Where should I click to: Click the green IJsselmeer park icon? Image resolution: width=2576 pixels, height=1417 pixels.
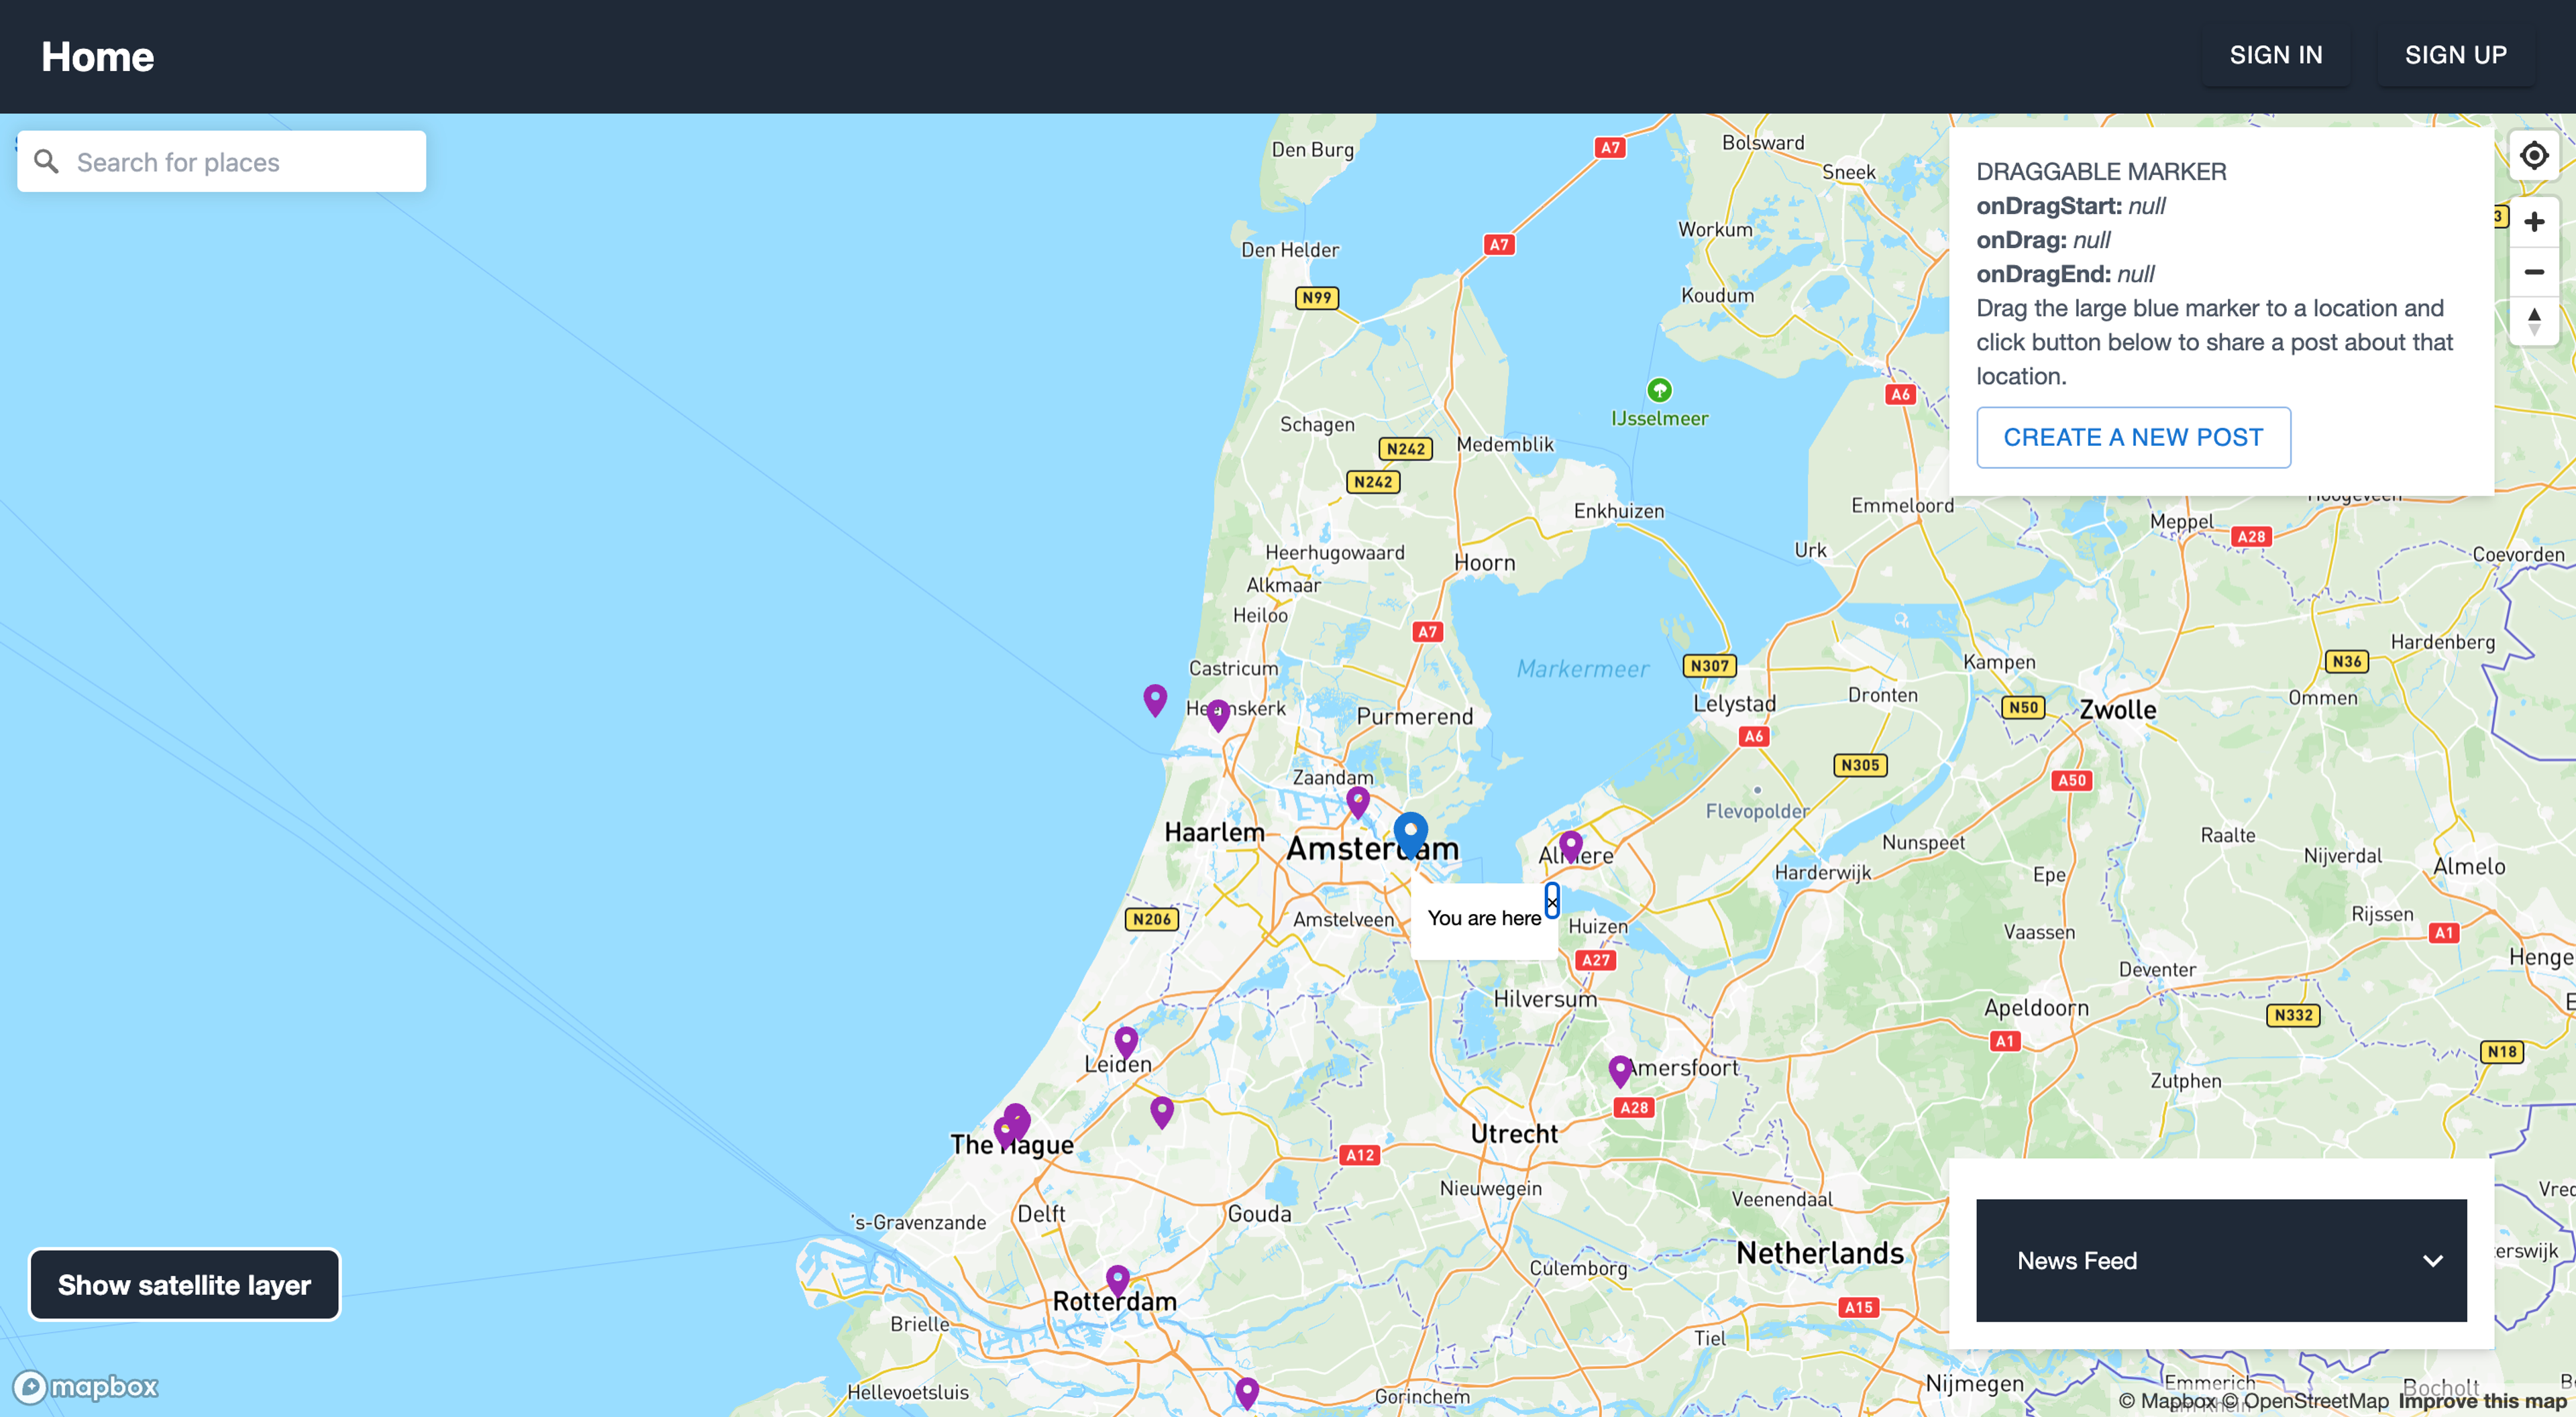[1659, 390]
